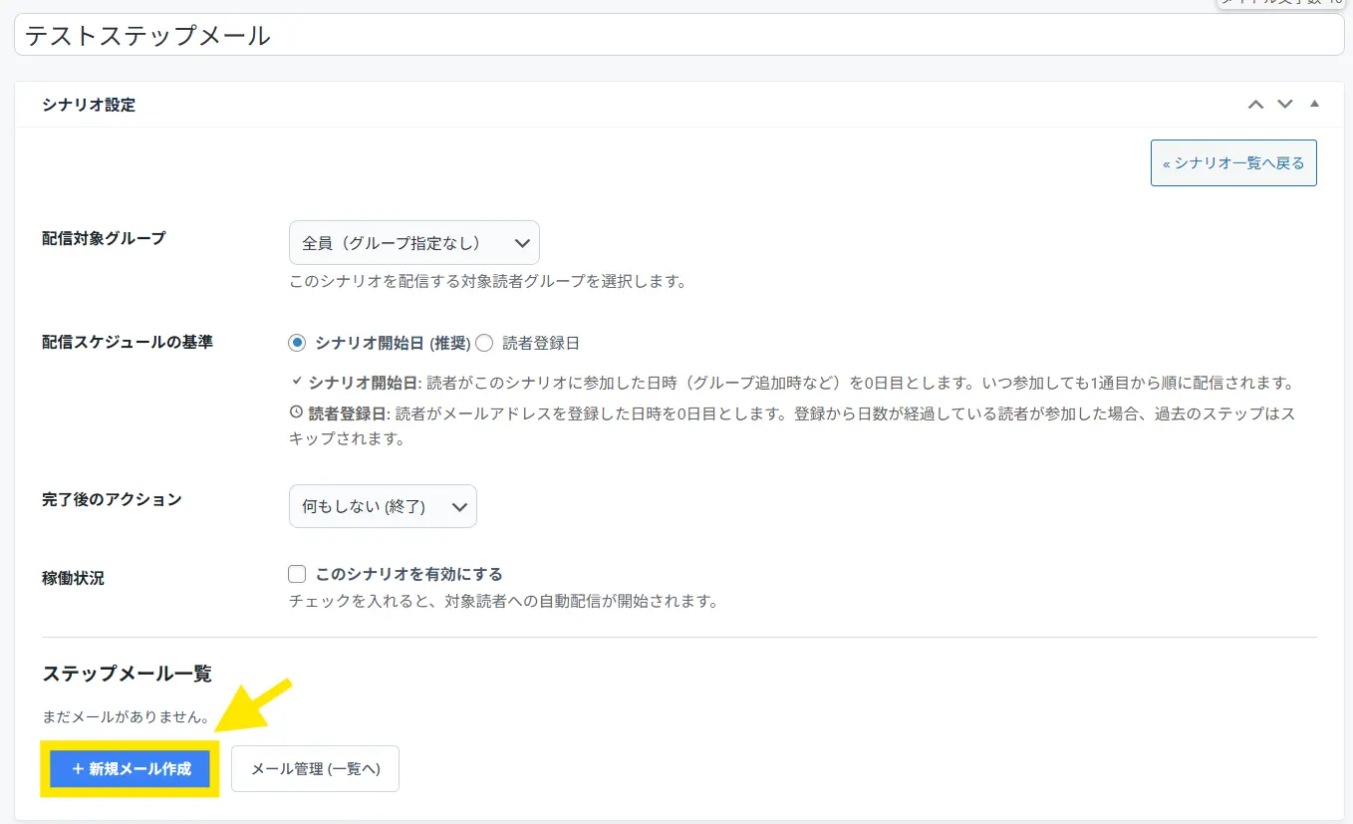Click the 配信スケジュールの基準 field label
The image size is (1353, 824).
(127, 342)
